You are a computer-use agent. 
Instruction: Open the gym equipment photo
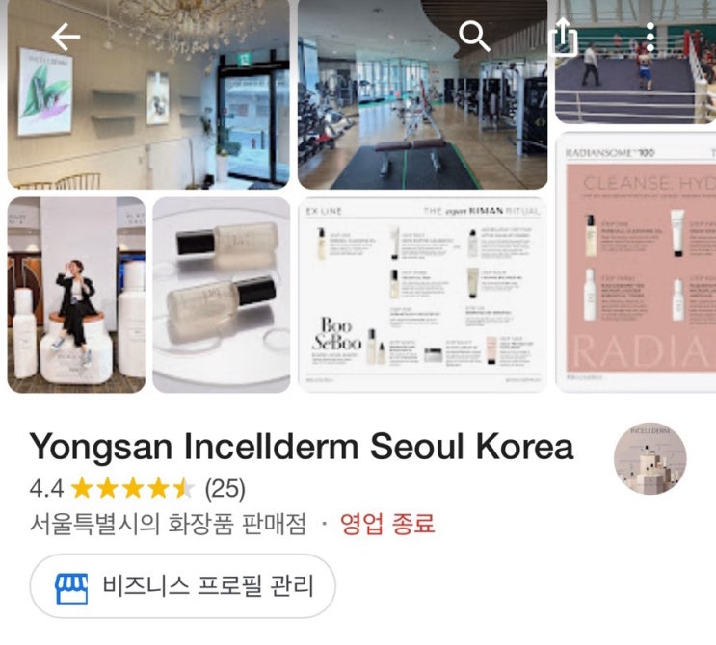point(422,94)
